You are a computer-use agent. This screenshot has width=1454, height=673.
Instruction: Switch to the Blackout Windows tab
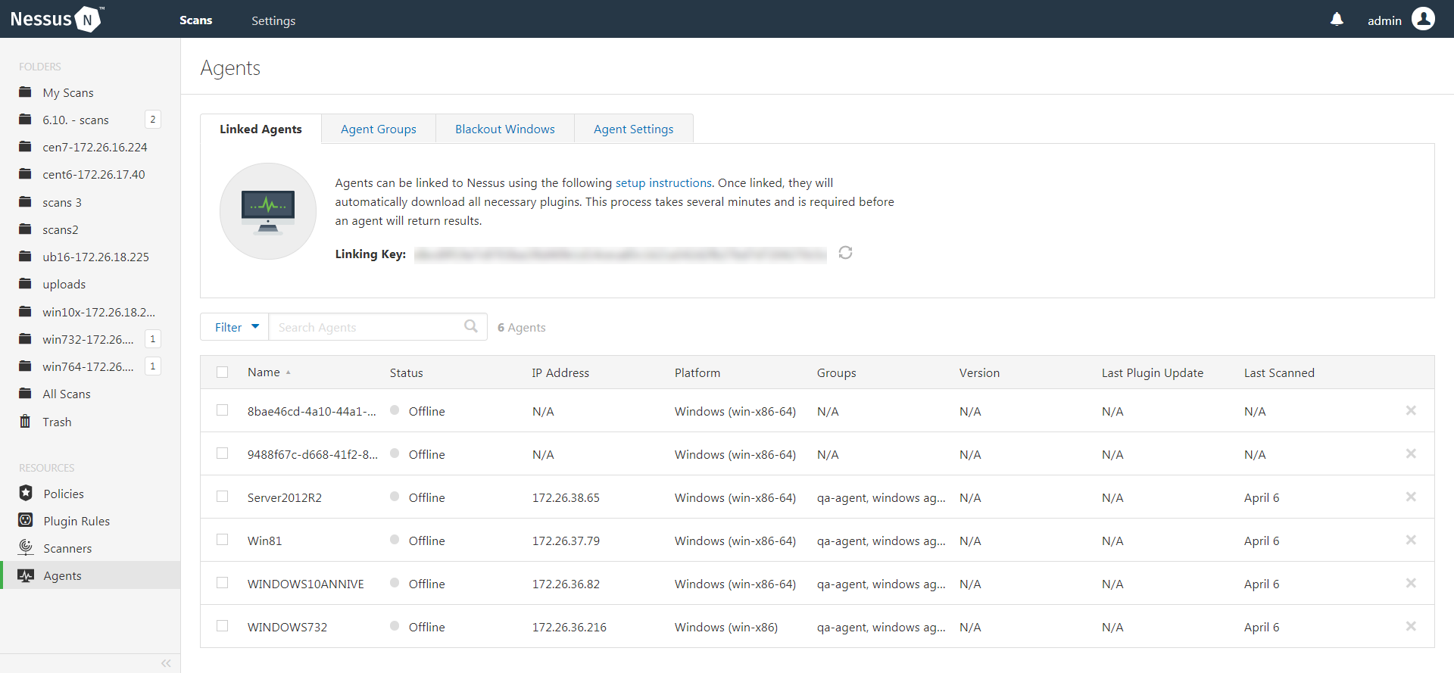(x=505, y=129)
